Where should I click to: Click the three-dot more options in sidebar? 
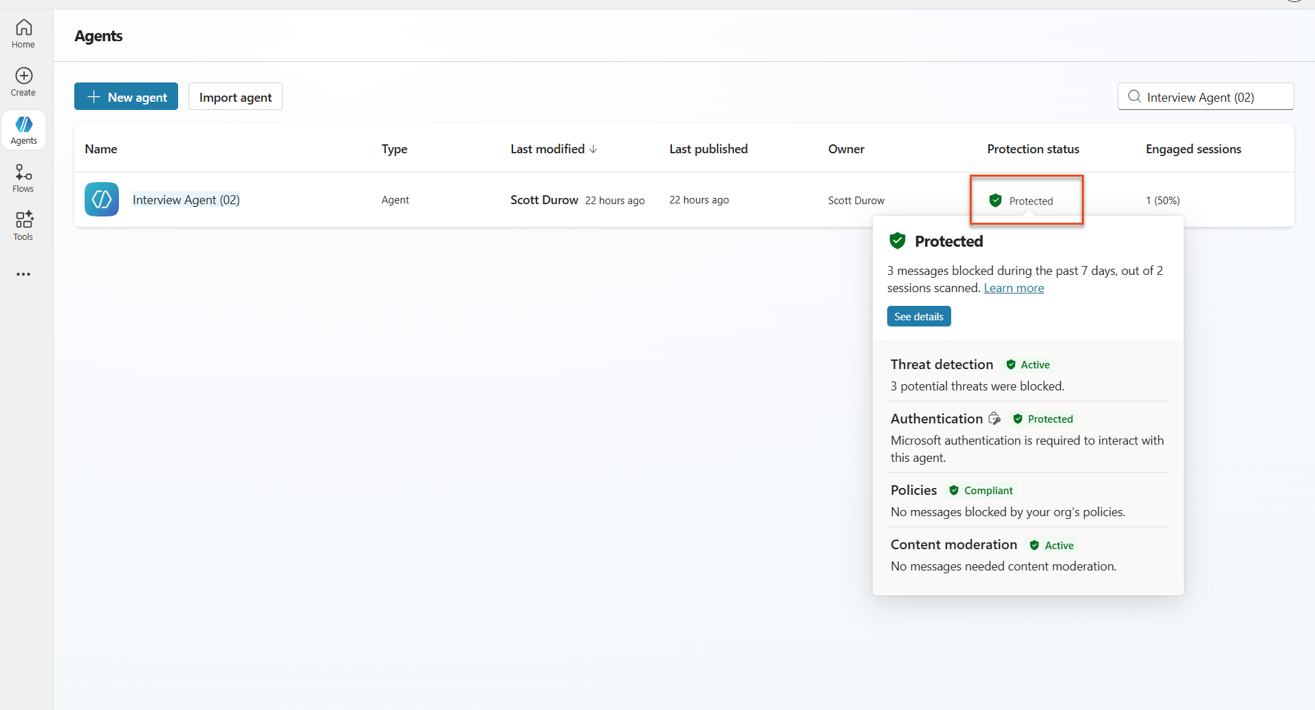point(23,274)
